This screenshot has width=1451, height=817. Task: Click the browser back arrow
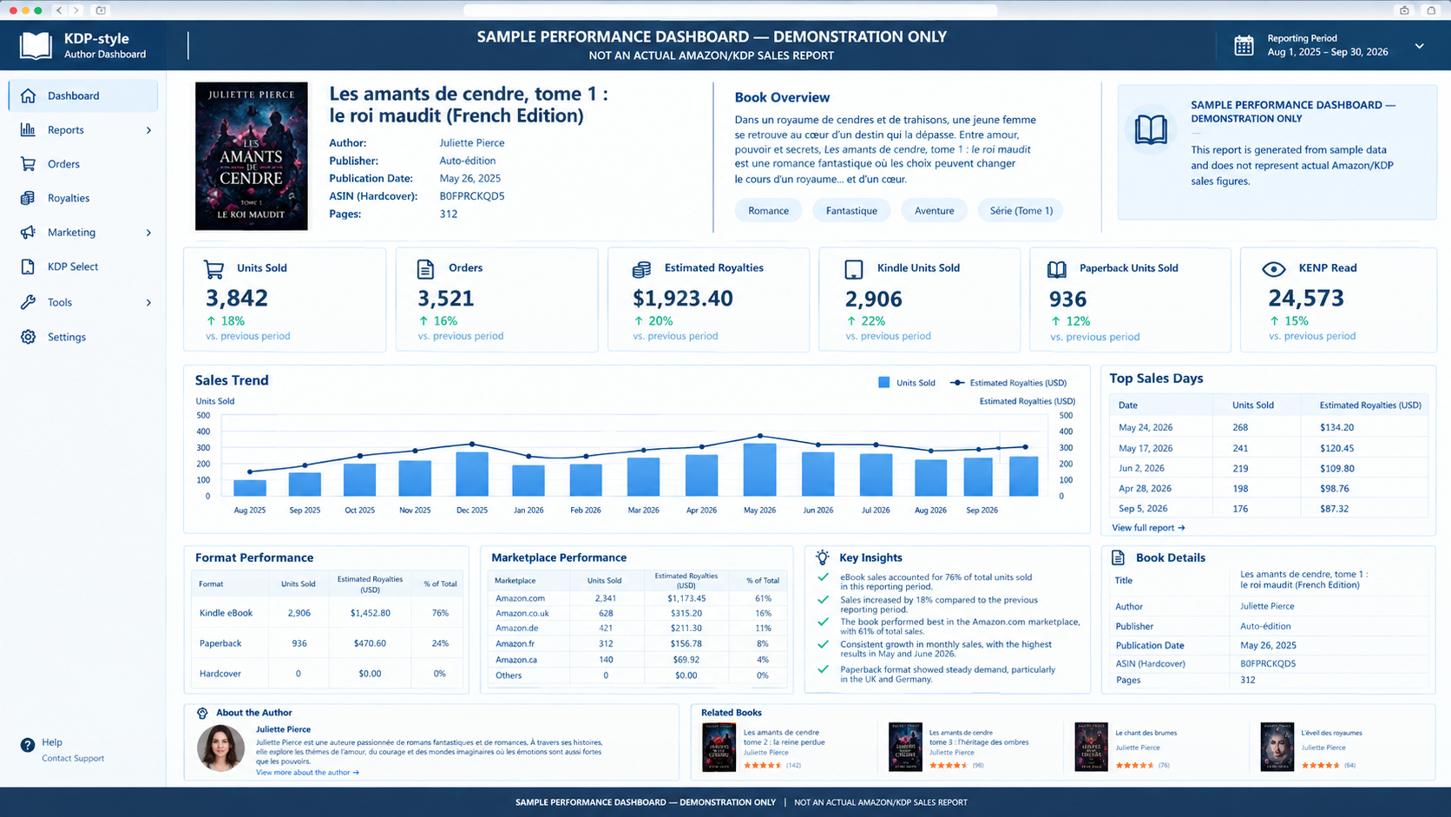click(x=59, y=10)
